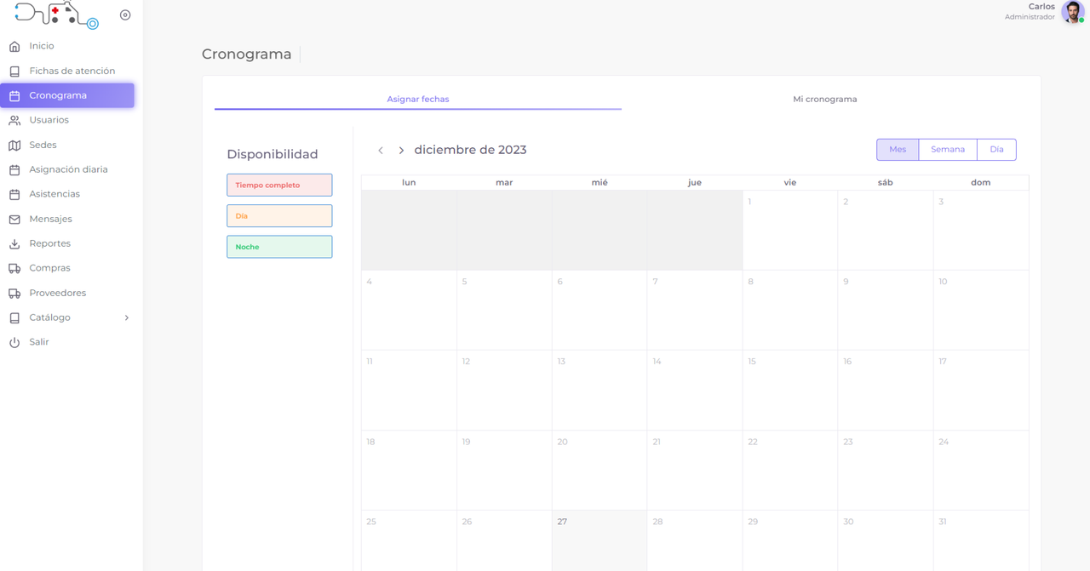Select Mes view button
Screen dimensions: 1090x571
[x=898, y=150]
